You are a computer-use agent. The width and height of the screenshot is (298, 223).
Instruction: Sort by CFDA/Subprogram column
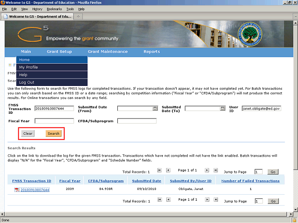tap(106, 181)
